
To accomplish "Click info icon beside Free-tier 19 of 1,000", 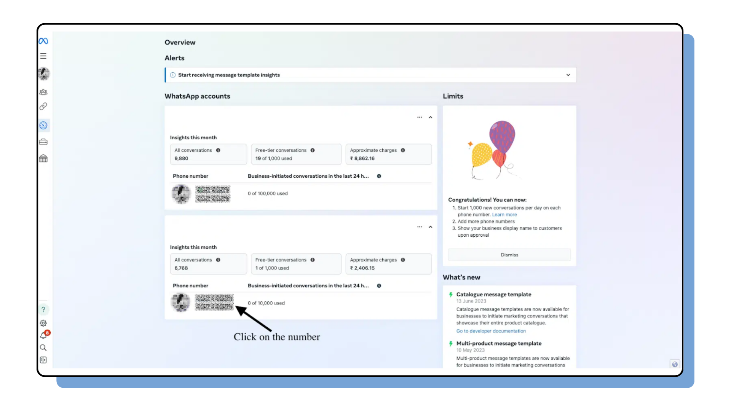I will click(x=313, y=150).
